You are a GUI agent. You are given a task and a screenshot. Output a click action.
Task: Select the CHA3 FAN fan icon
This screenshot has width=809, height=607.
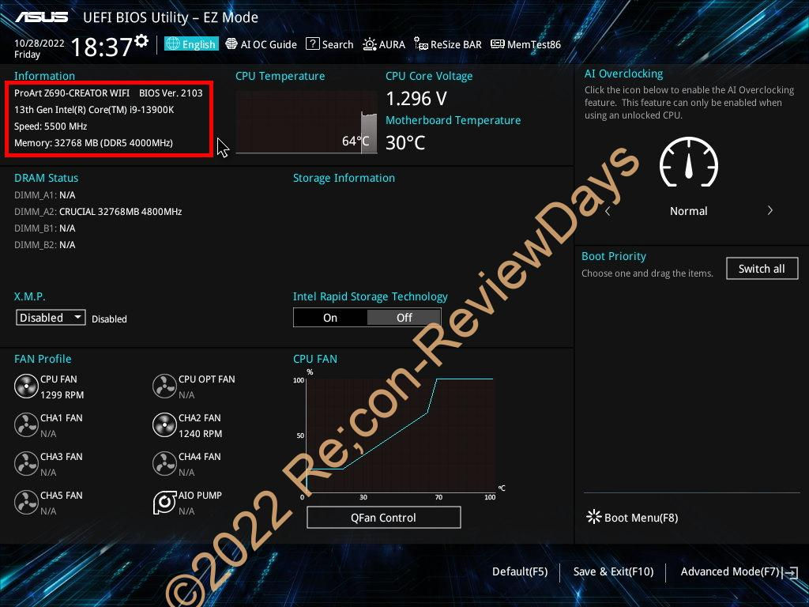(26, 463)
